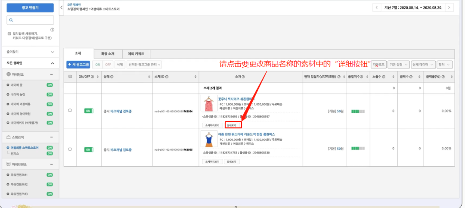
Task: Enable the 일치검색 사용하기 checkbox
Action: (9, 34)
